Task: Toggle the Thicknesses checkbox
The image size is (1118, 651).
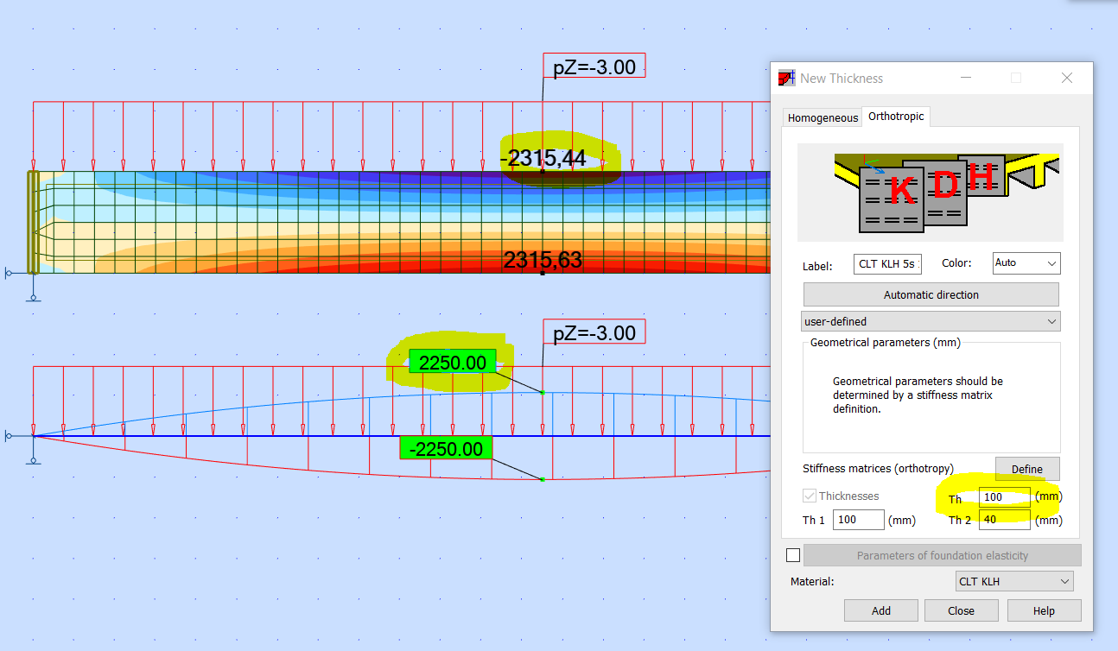Action: click(x=810, y=496)
